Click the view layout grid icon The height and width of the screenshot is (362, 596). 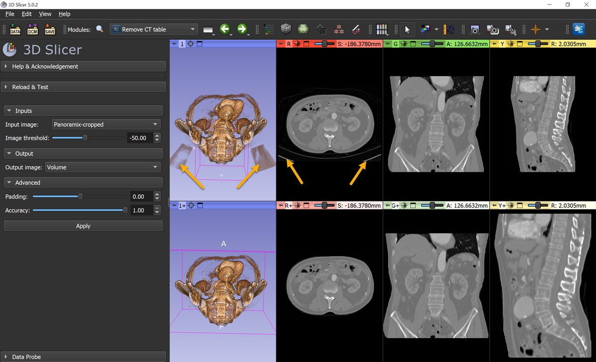[x=381, y=29]
